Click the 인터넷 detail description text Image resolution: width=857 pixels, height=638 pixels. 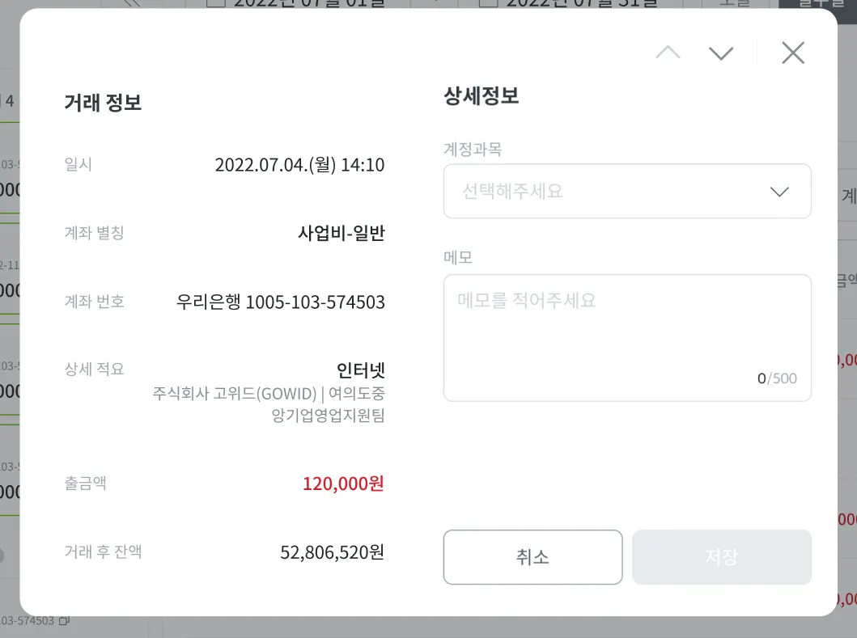tap(361, 370)
